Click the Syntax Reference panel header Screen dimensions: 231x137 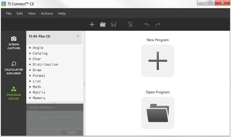(55, 107)
